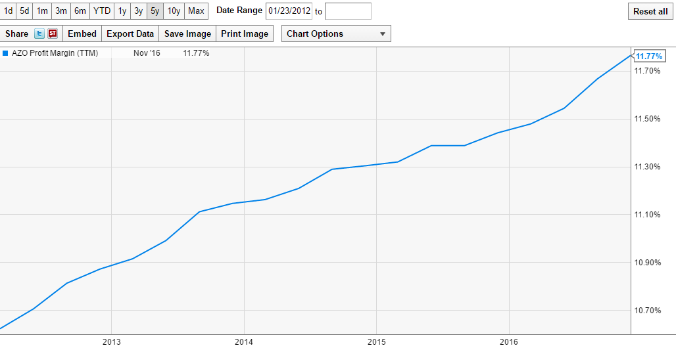Switch to 3m time range
Image resolution: width=676 pixels, height=350 pixels.
tap(61, 11)
